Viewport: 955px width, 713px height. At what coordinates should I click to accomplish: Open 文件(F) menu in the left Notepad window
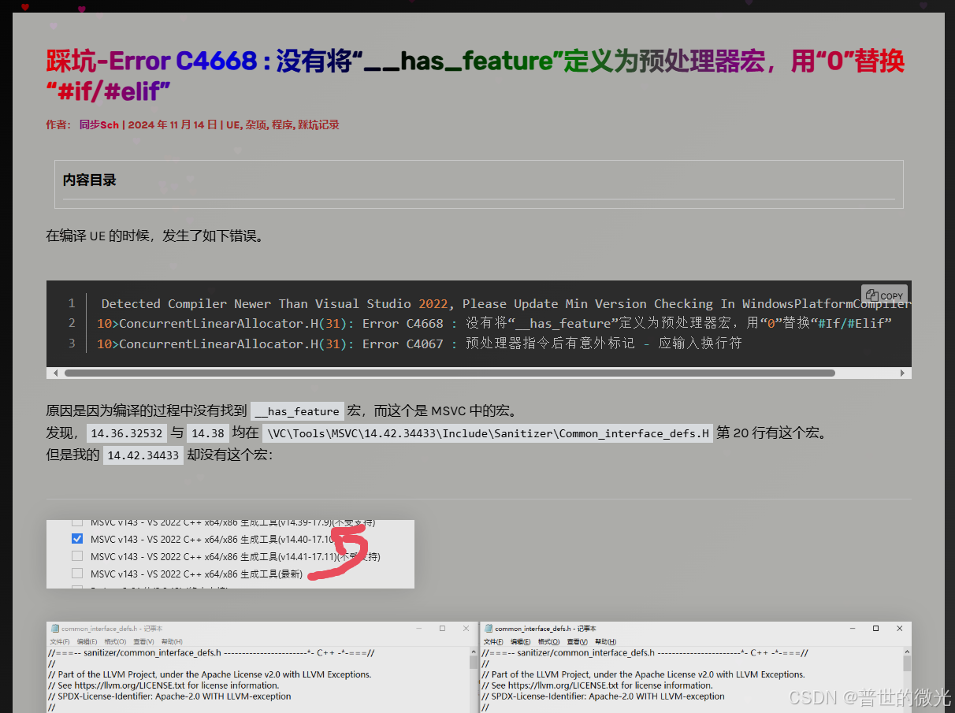click(60, 641)
